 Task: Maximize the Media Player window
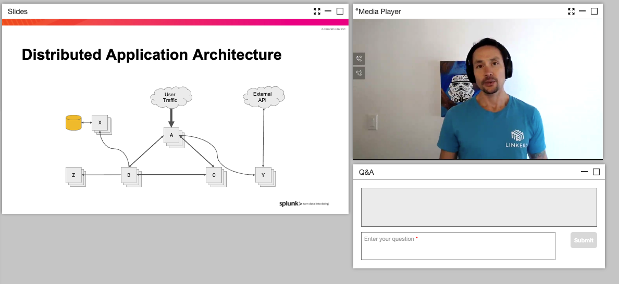click(x=594, y=11)
